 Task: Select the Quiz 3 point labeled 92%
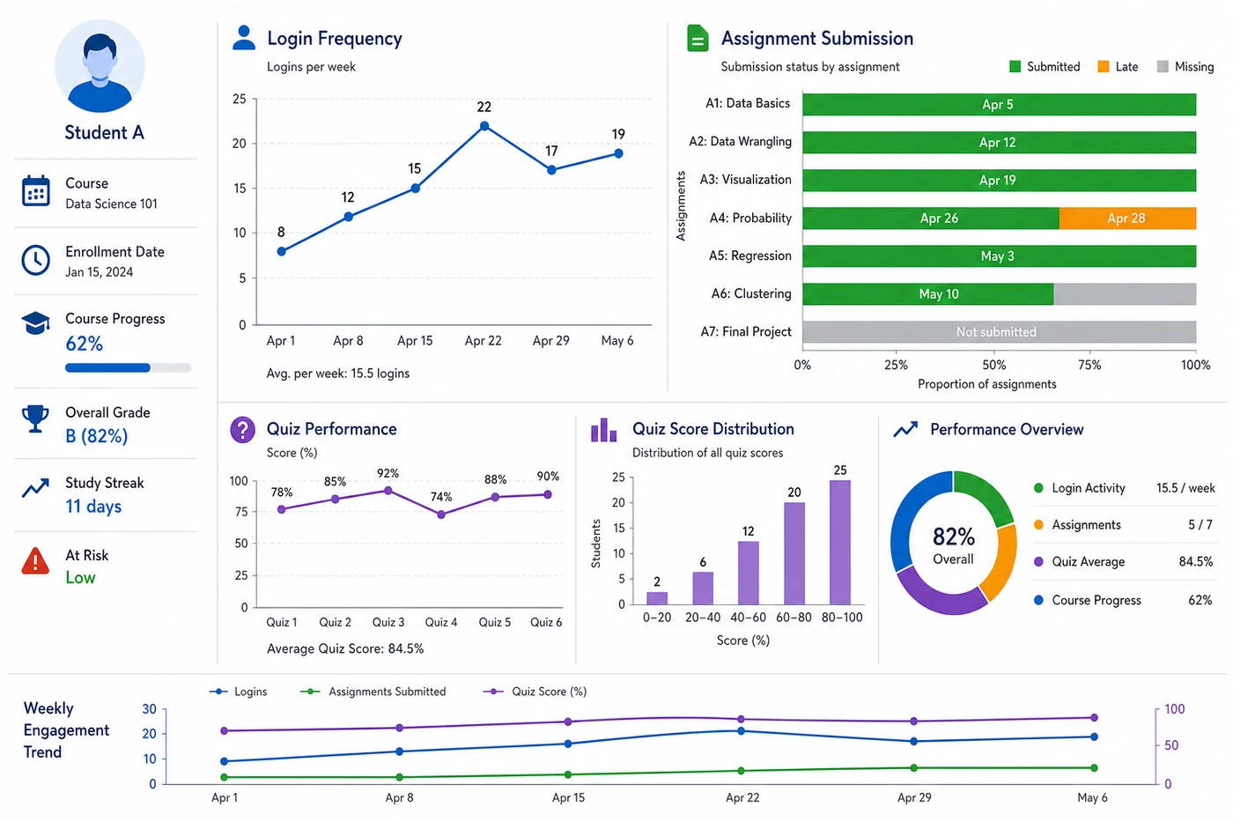[x=388, y=490]
